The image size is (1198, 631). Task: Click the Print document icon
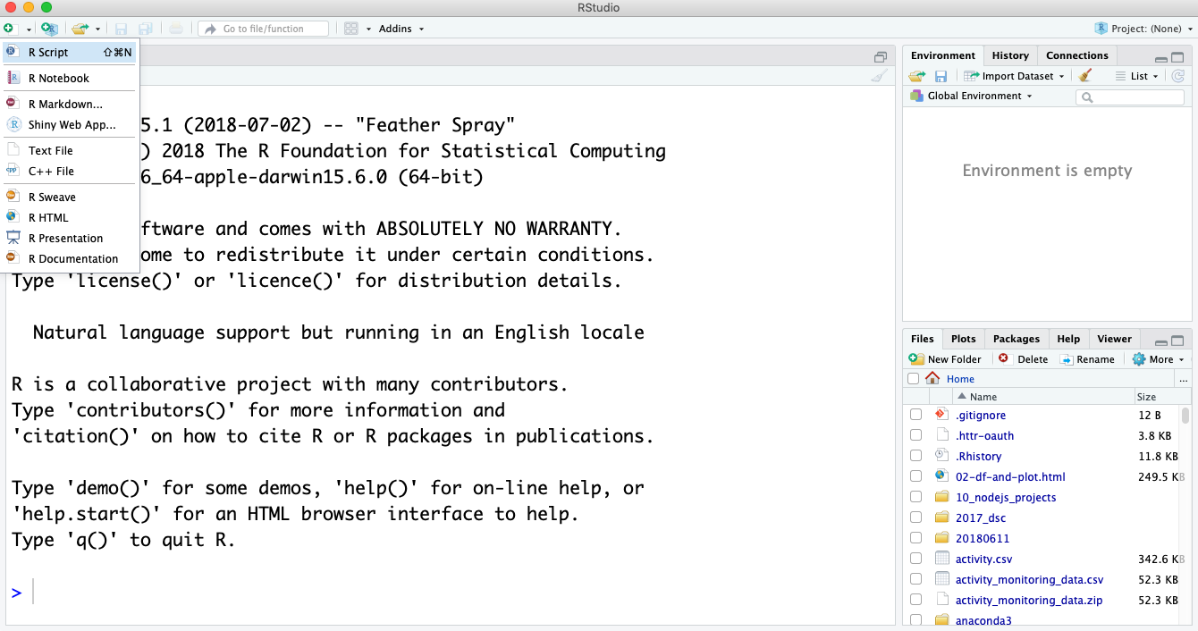[x=176, y=29]
